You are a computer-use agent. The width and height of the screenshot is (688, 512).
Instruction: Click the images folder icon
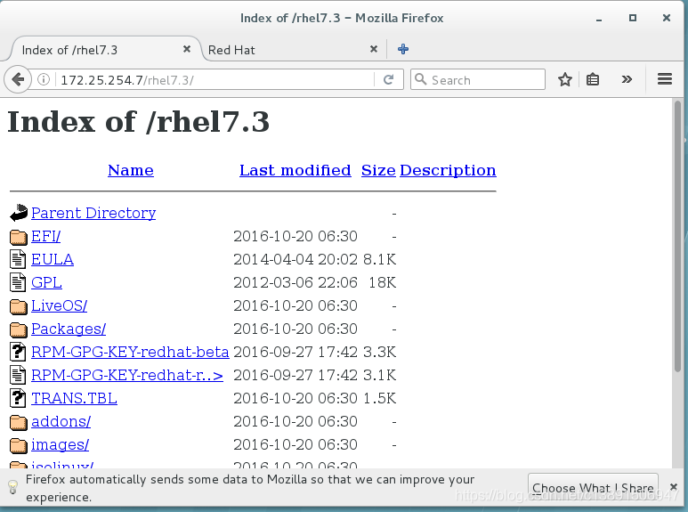point(19,445)
